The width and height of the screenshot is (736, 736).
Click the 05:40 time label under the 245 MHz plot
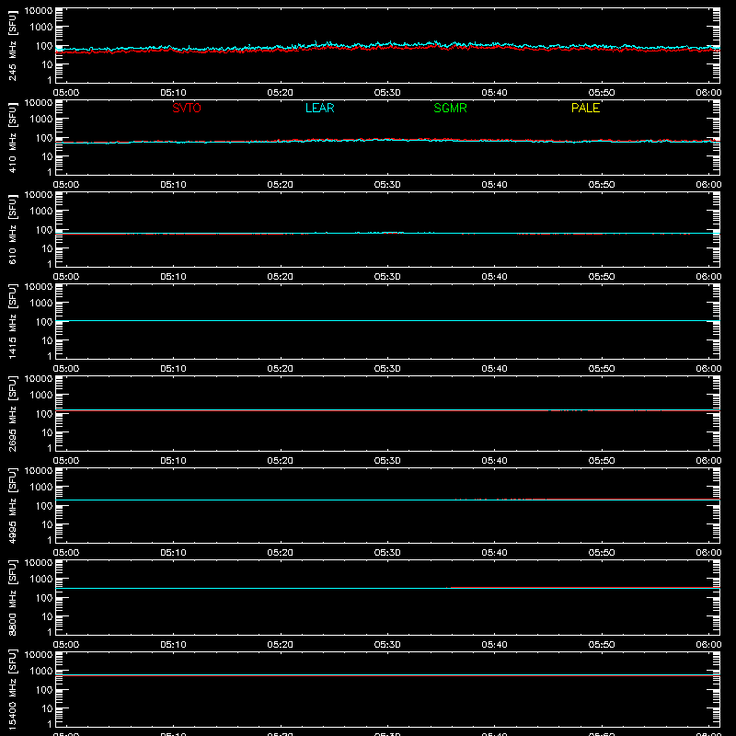coord(494,93)
